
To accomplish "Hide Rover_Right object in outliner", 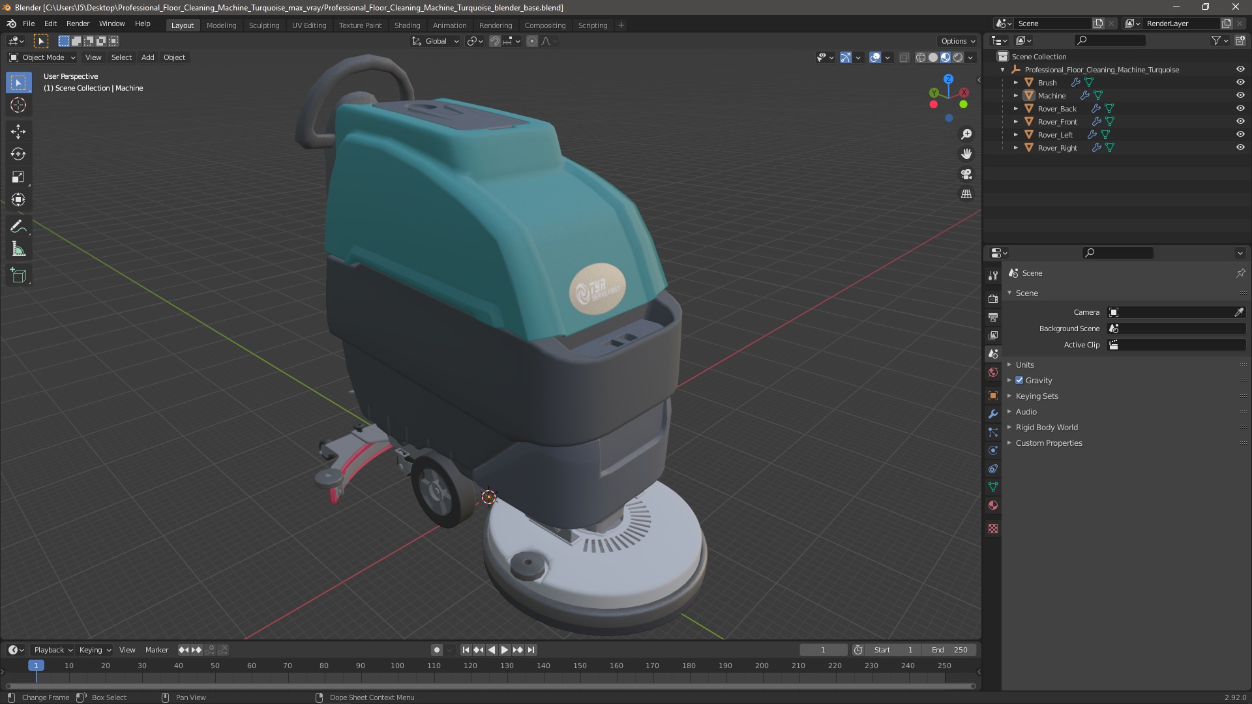I will (x=1240, y=147).
